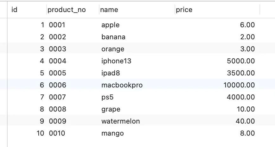Select the 10000.00 price cell
Screen dimensions: 275x147
pyautogui.click(x=239, y=85)
